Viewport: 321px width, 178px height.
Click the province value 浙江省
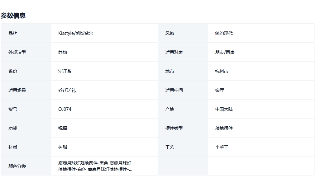65,71
